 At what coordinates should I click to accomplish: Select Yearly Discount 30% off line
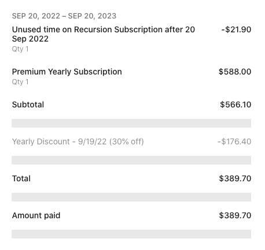point(78,141)
